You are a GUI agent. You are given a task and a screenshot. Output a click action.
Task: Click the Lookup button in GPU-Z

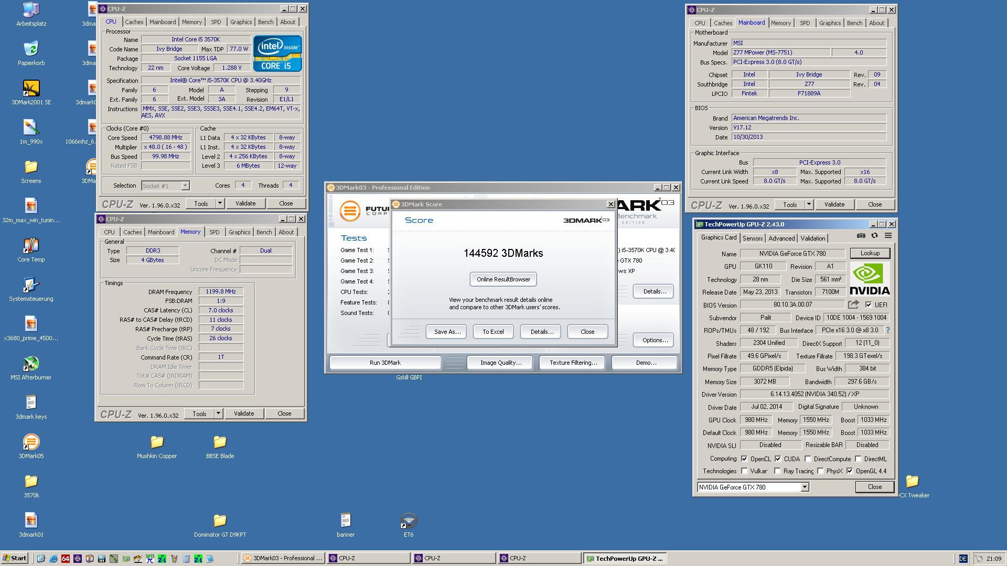click(x=870, y=253)
